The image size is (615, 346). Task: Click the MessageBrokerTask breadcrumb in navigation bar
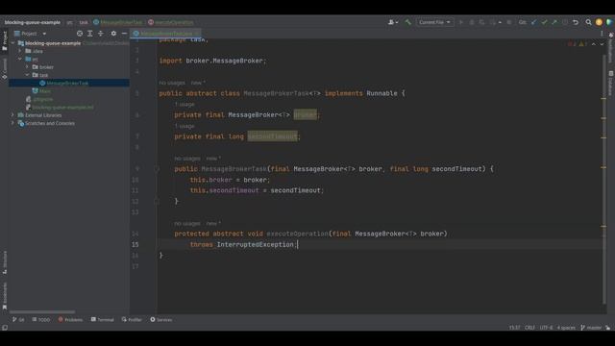click(x=117, y=22)
